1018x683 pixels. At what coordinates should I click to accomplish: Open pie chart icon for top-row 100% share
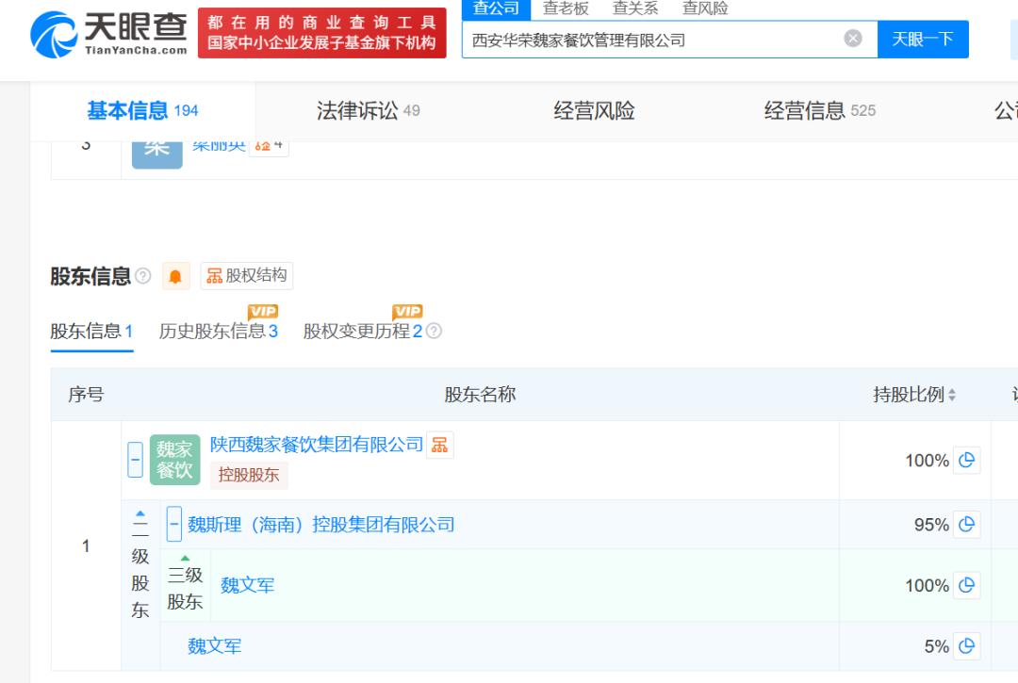(966, 460)
